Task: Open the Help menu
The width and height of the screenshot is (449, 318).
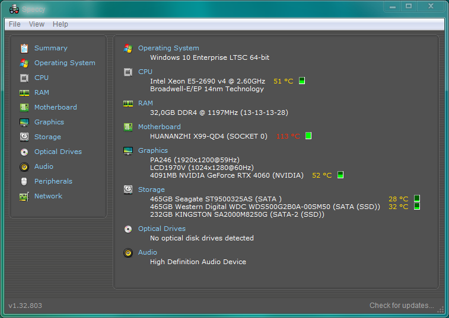Action: (x=60, y=24)
